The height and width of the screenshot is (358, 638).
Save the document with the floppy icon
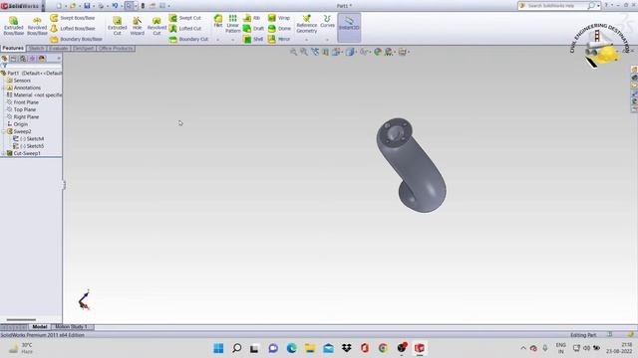click(x=87, y=6)
